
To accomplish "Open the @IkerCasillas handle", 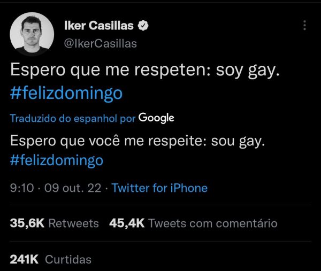I will (x=101, y=44).
